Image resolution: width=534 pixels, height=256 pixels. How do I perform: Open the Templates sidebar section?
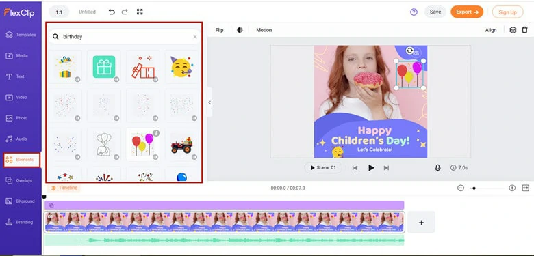(x=21, y=35)
